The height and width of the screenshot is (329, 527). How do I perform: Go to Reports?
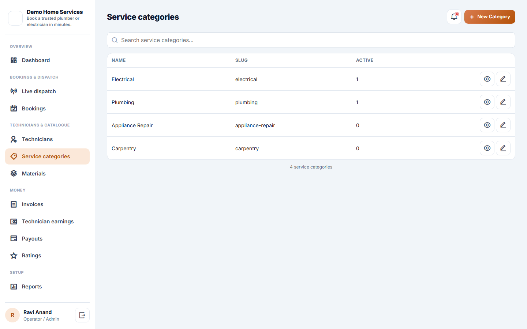point(47,287)
